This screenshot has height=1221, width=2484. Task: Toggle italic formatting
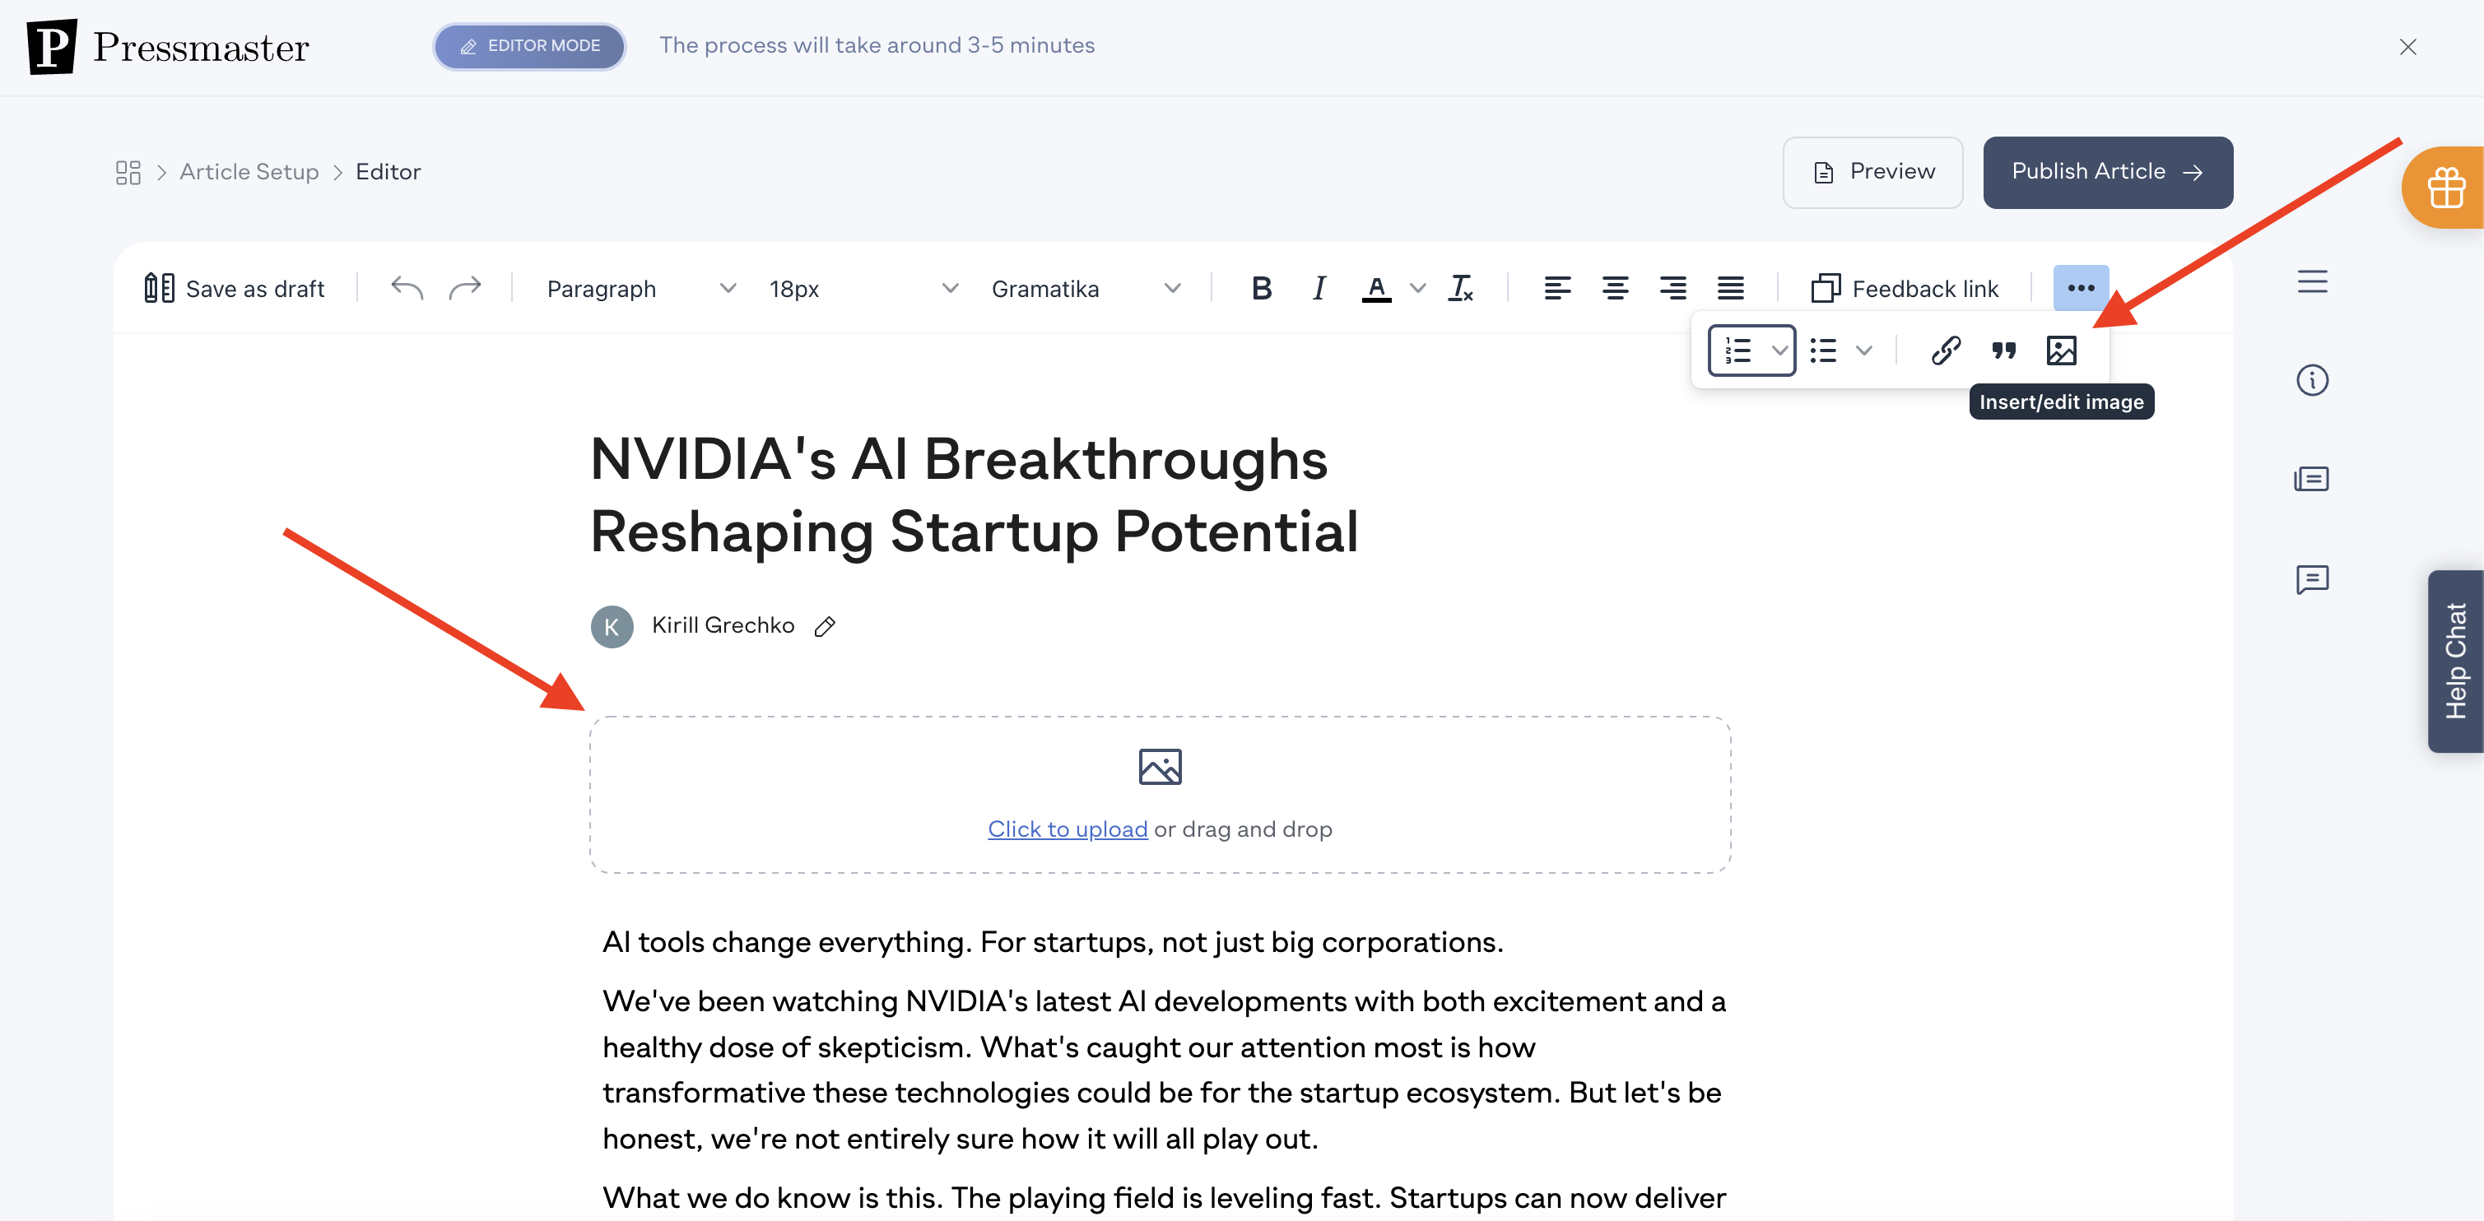point(1319,288)
